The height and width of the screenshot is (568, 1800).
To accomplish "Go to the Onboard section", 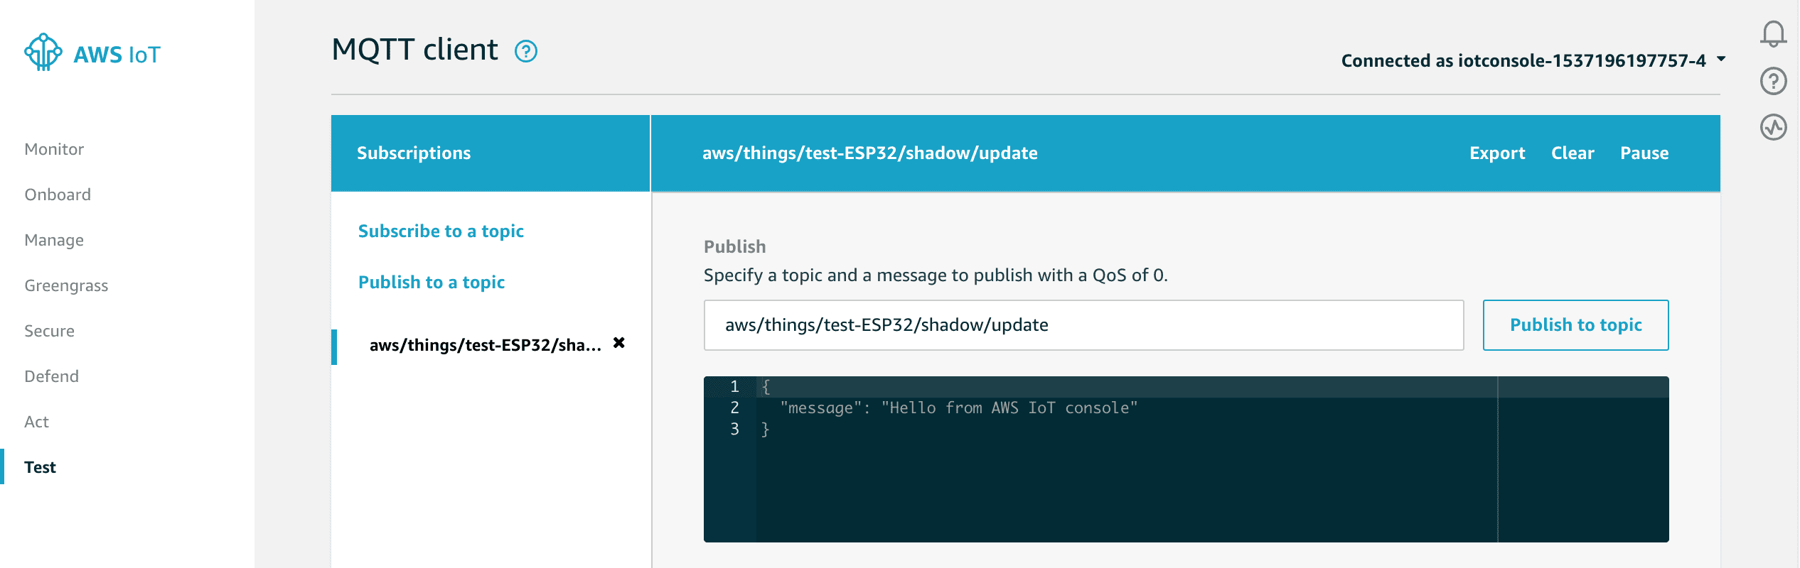I will click(x=58, y=195).
